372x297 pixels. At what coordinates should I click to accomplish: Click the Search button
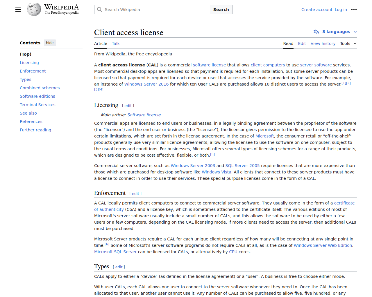coord(221,10)
